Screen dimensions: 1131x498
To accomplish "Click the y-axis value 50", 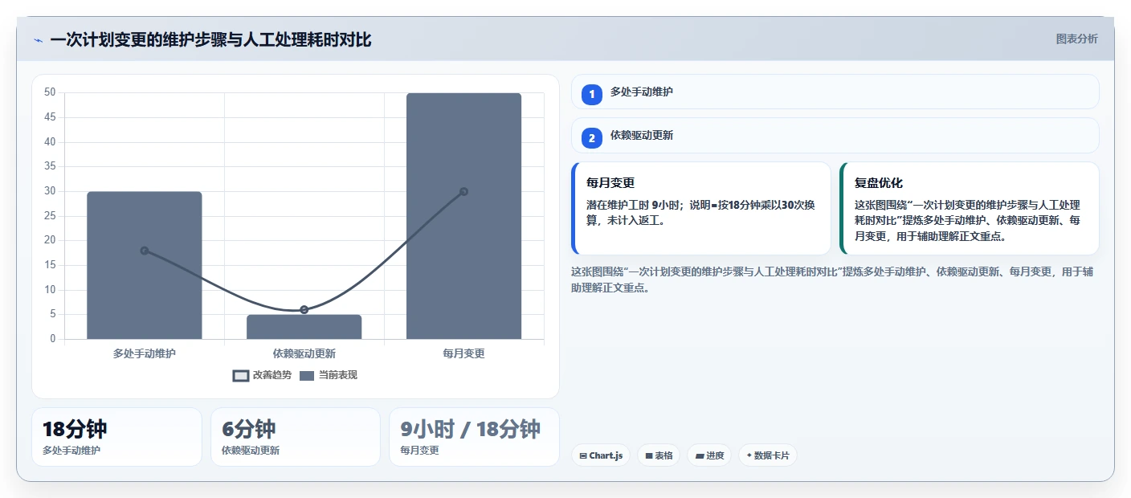I will [50, 92].
